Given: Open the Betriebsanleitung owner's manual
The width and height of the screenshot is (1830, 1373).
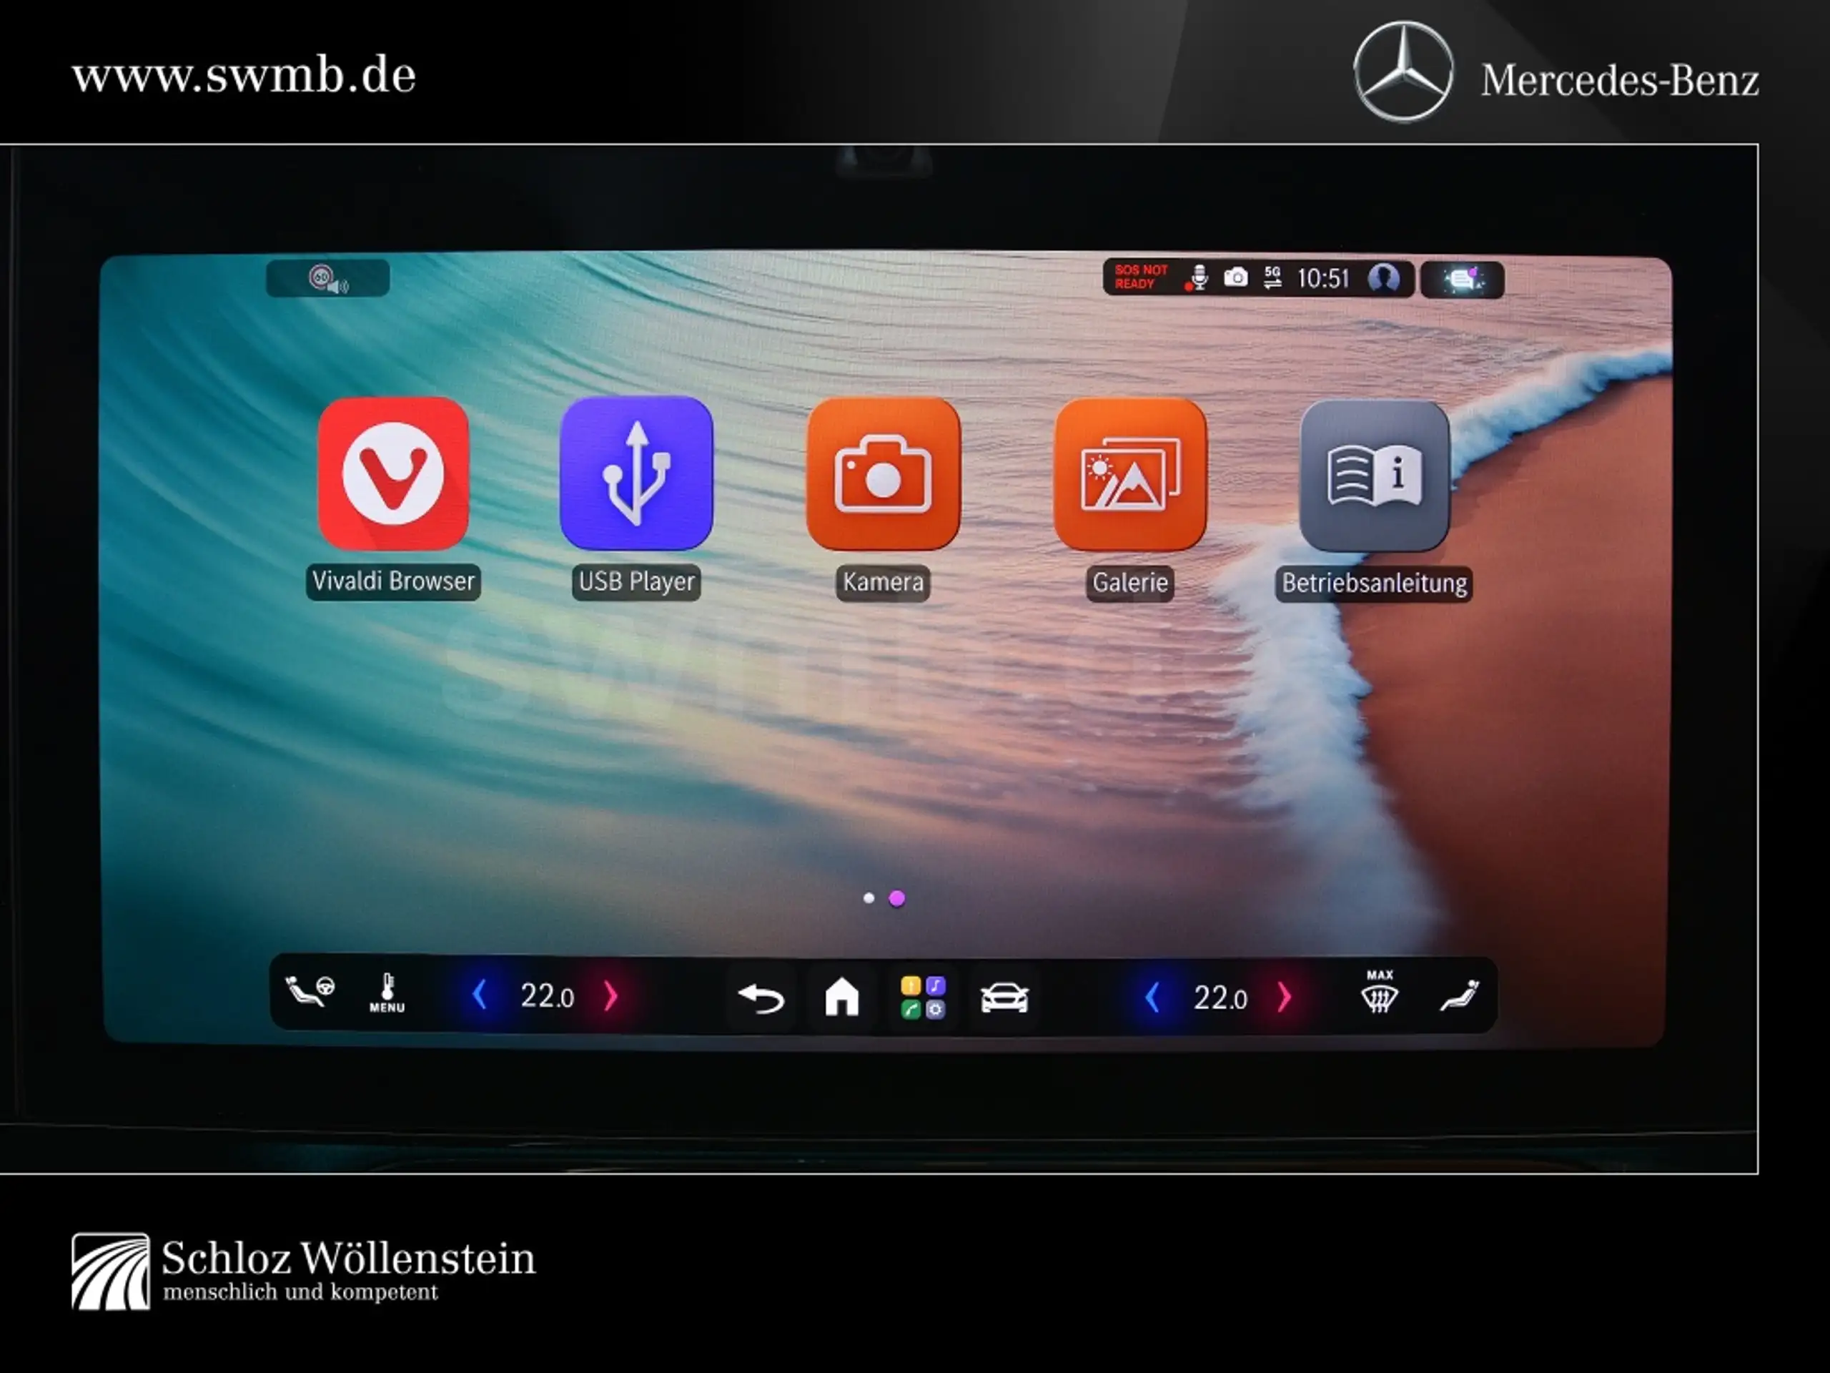Looking at the screenshot, I should pos(1374,476).
